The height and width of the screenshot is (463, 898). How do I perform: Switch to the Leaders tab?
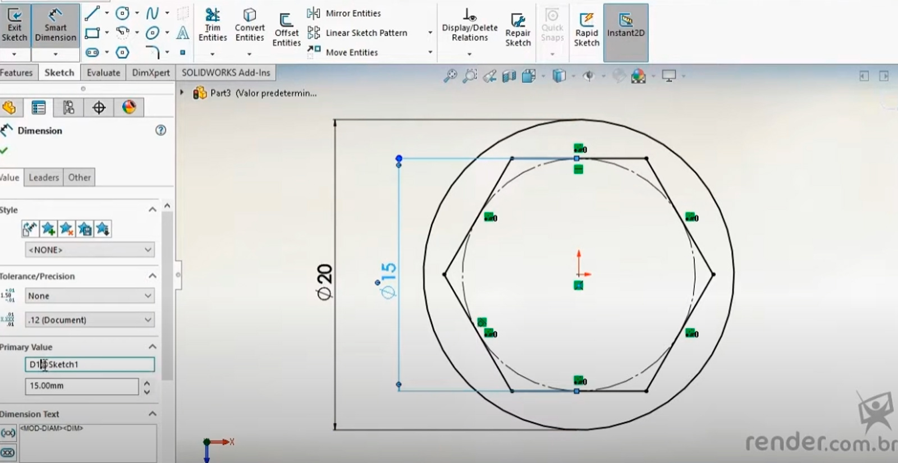[x=44, y=177]
